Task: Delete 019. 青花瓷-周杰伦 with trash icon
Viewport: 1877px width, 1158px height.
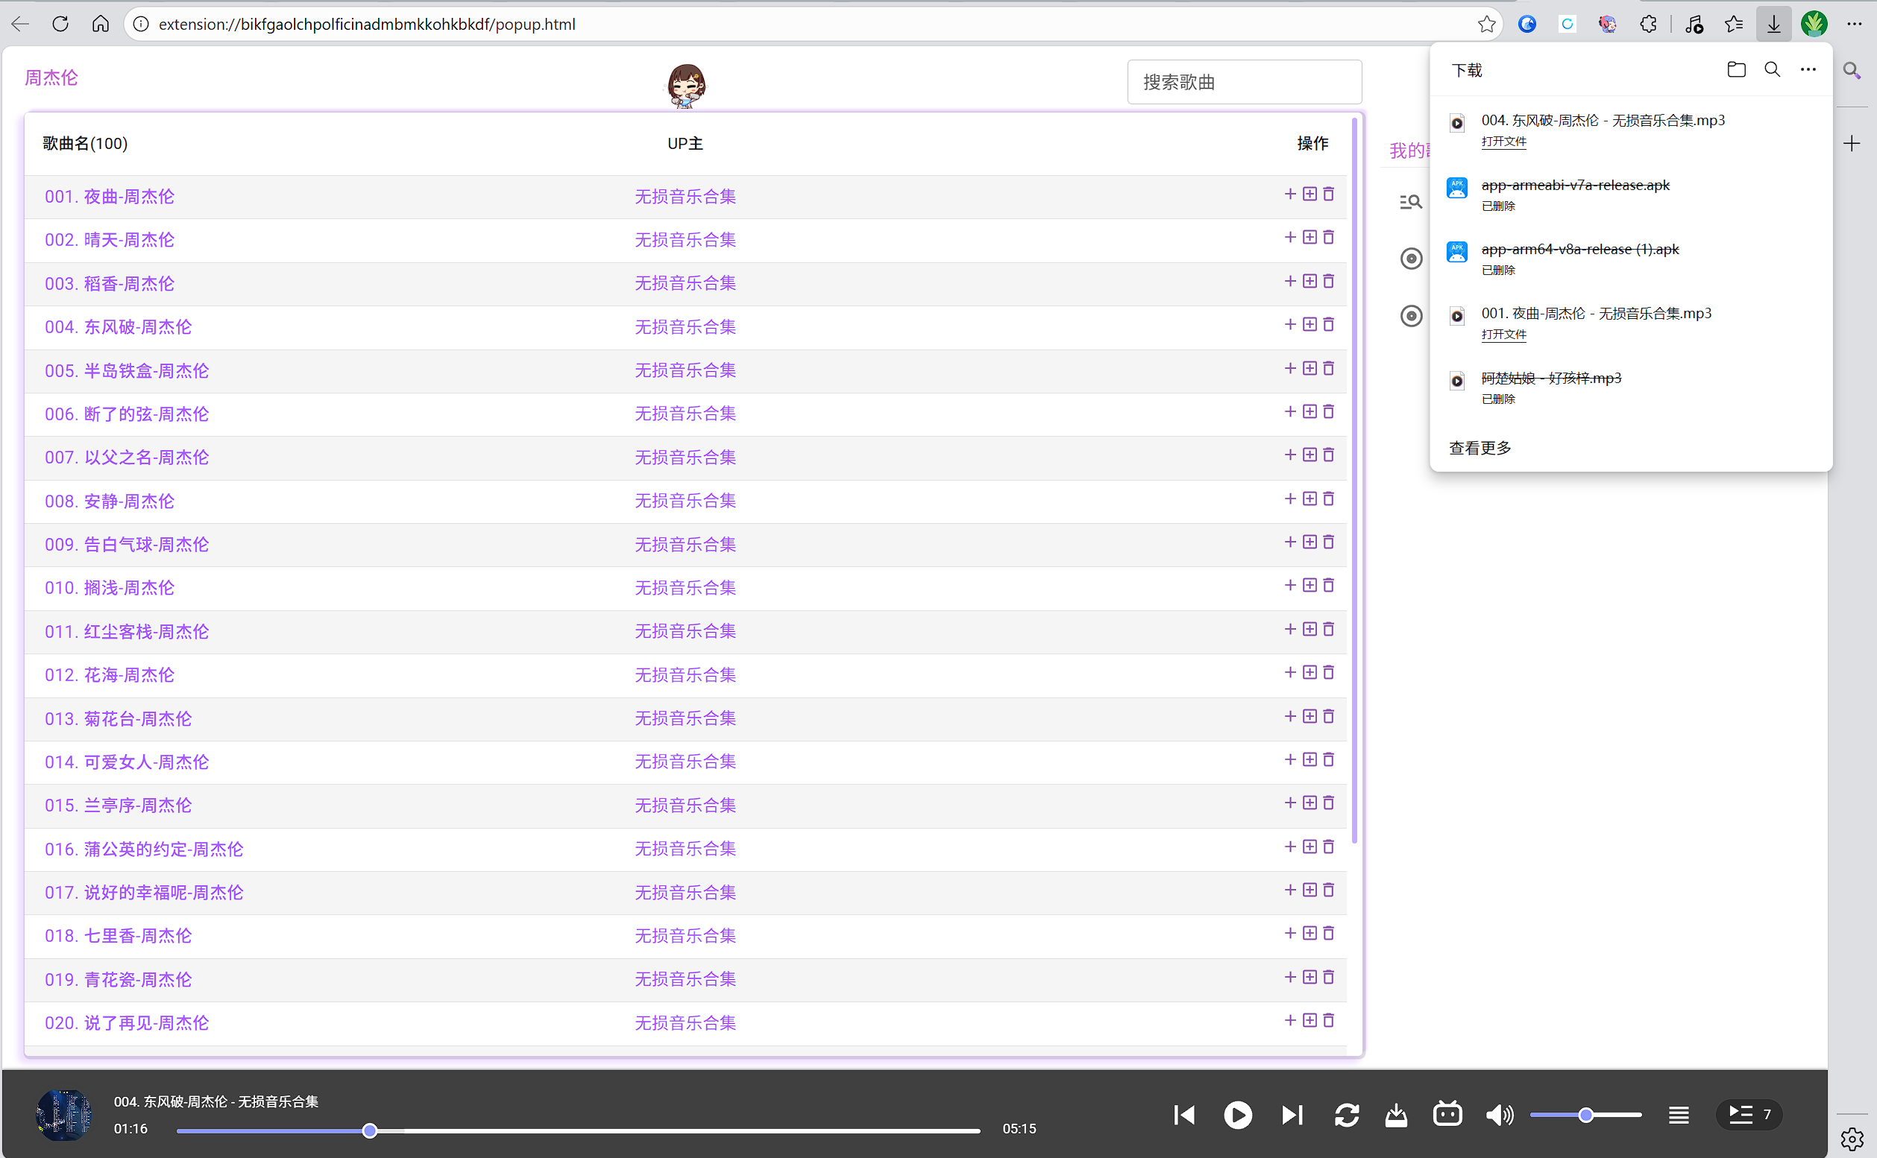Action: (x=1328, y=976)
